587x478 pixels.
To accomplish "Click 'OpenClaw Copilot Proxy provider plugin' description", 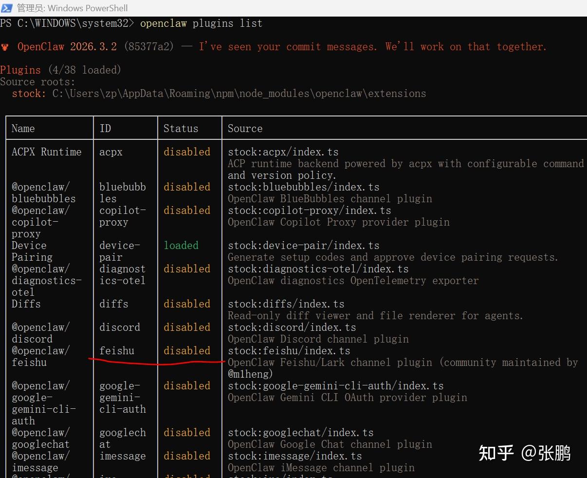I will point(338,222).
